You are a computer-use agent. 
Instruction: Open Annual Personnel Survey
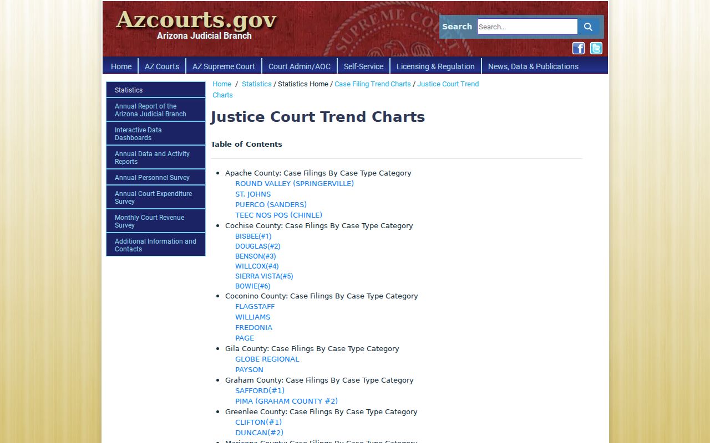pos(156,177)
